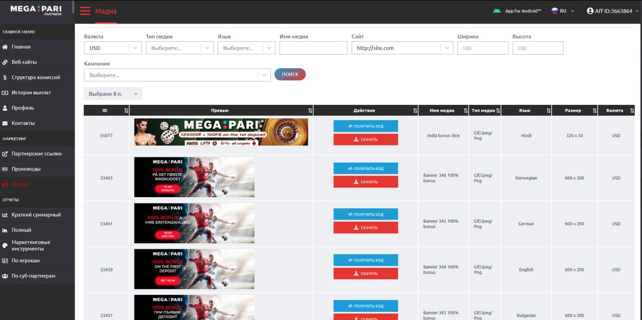This screenshot has height=320, width=642.
Task: Open Промокоды in the sidebar
Action: [x=26, y=169]
